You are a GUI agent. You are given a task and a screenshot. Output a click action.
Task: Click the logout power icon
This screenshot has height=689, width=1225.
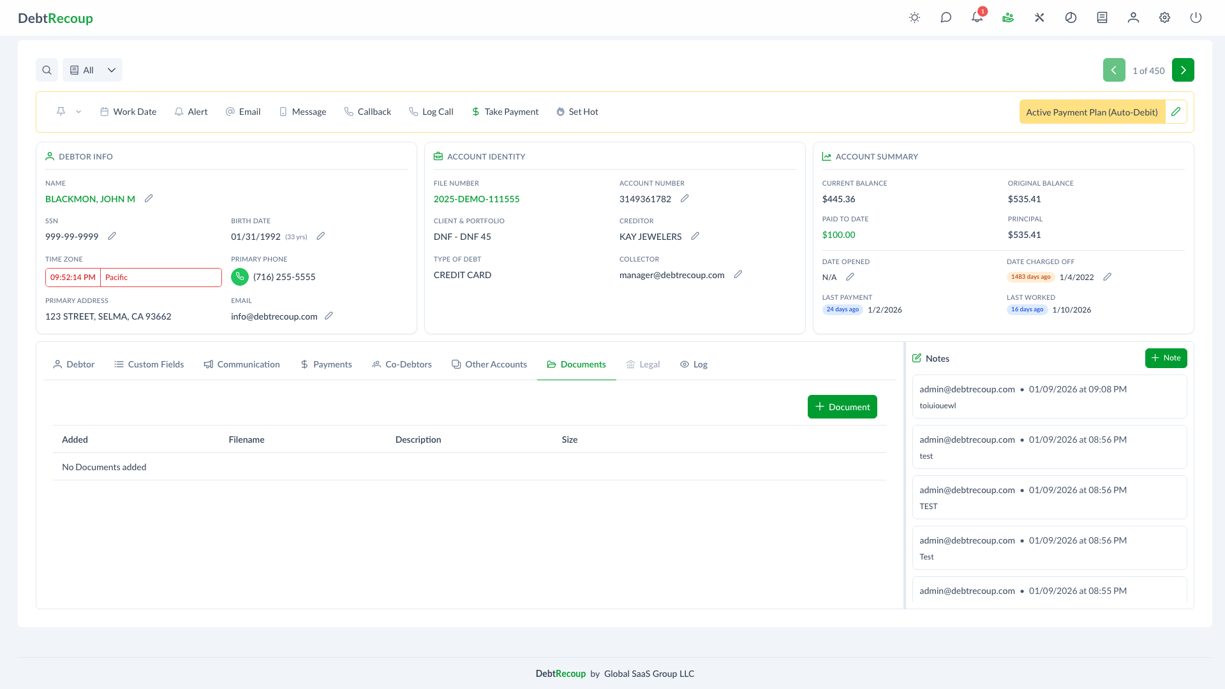coord(1196,17)
